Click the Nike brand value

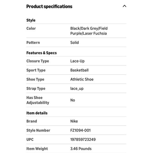pyautogui.click(x=74, y=121)
